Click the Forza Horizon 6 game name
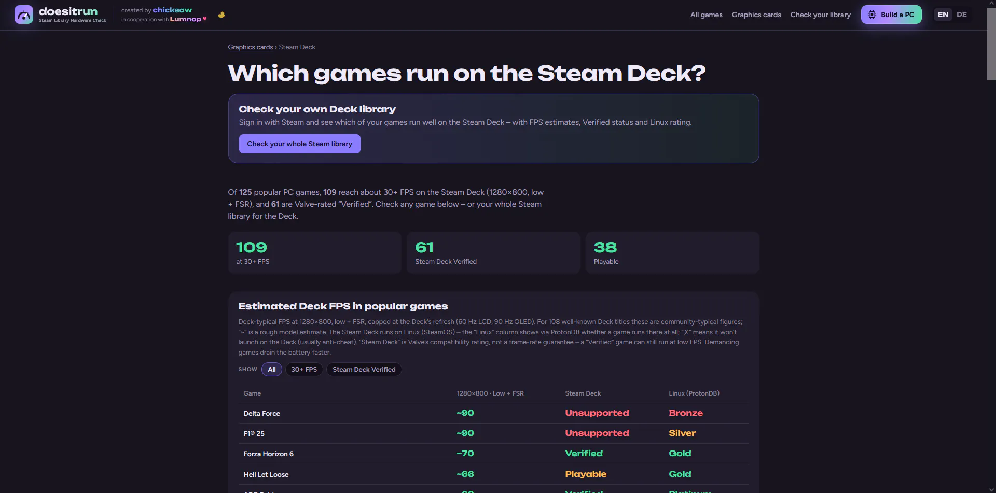This screenshot has height=493, width=996. point(269,454)
